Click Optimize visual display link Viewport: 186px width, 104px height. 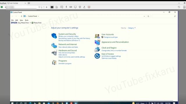tap(109, 58)
